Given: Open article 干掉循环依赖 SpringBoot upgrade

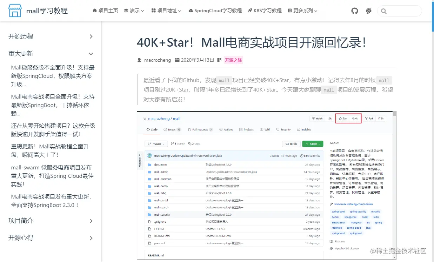Looking at the screenshot, I should (x=53, y=105).
